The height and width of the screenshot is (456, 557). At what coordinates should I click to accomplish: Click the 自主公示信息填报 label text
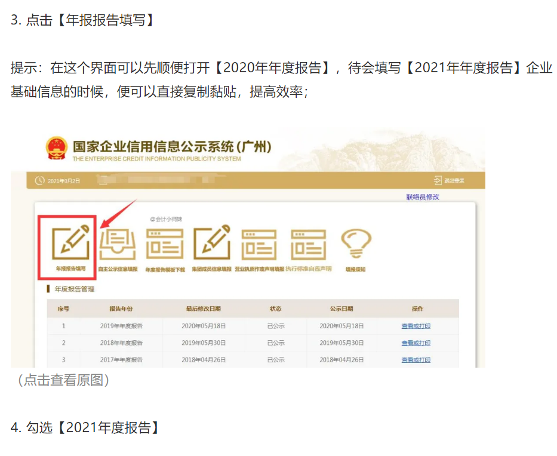(118, 269)
